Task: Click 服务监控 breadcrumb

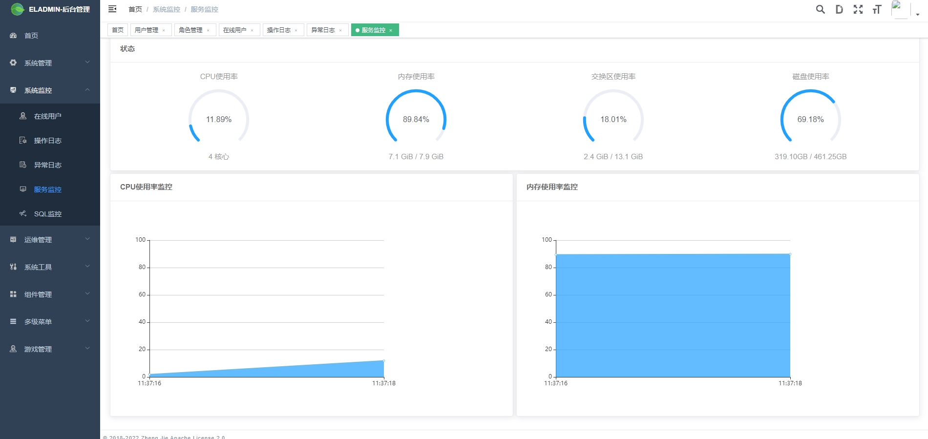Action: pyautogui.click(x=204, y=9)
